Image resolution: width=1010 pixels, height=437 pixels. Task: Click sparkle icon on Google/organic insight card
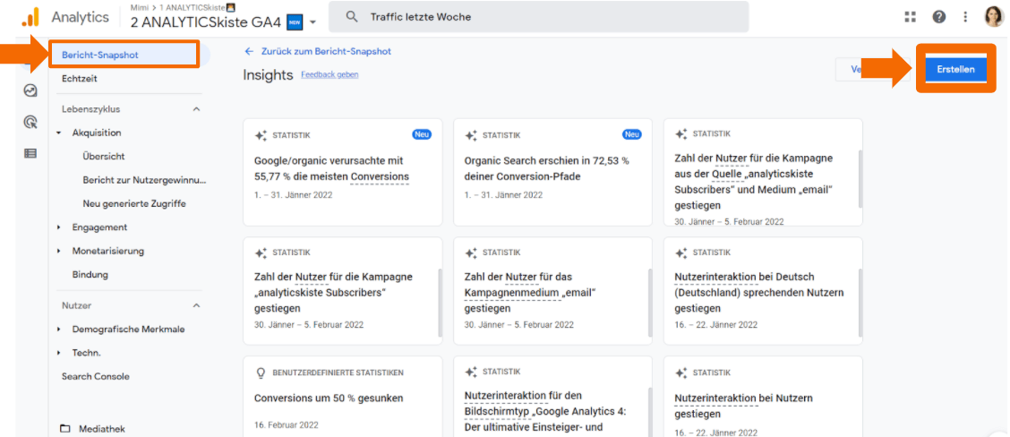coord(261,135)
